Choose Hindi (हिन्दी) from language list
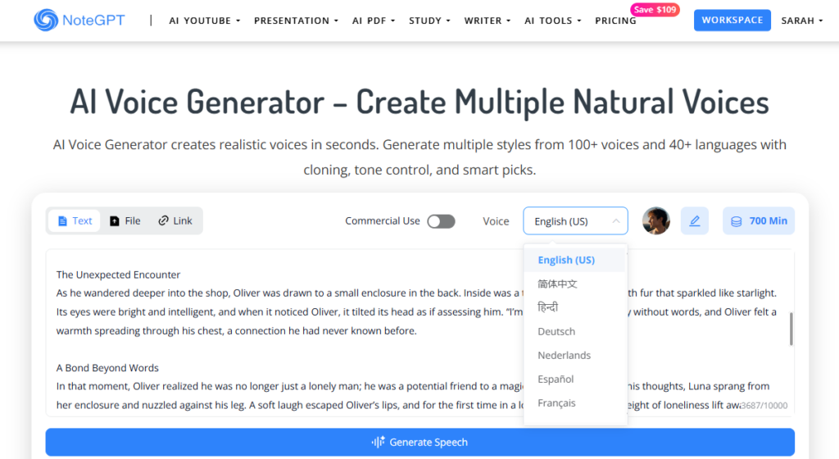The height and width of the screenshot is (459, 839). pos(574,307)
